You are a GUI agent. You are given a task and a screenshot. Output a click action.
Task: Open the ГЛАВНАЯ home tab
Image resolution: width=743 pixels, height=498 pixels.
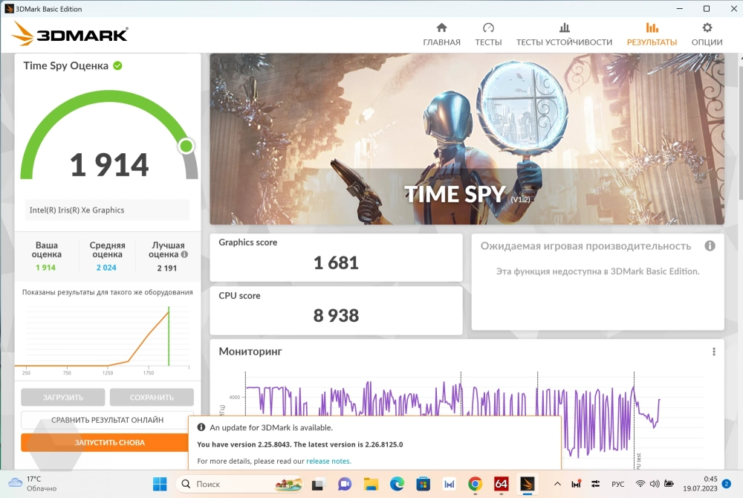coord(441,34)
